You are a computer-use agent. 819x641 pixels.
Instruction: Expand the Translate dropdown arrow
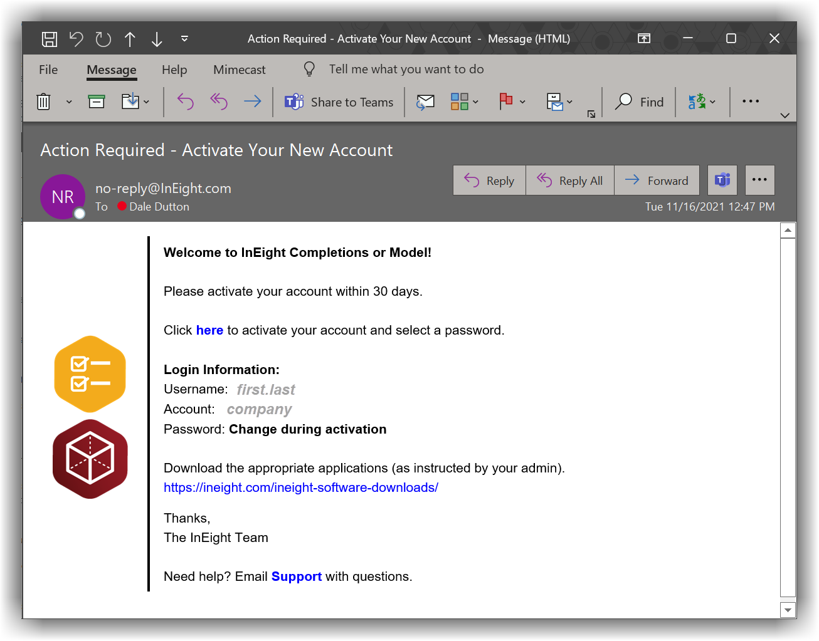pyautogui.click(x=712, y=102)
